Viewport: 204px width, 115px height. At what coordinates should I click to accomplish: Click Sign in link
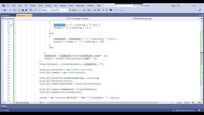coord(174,6)
